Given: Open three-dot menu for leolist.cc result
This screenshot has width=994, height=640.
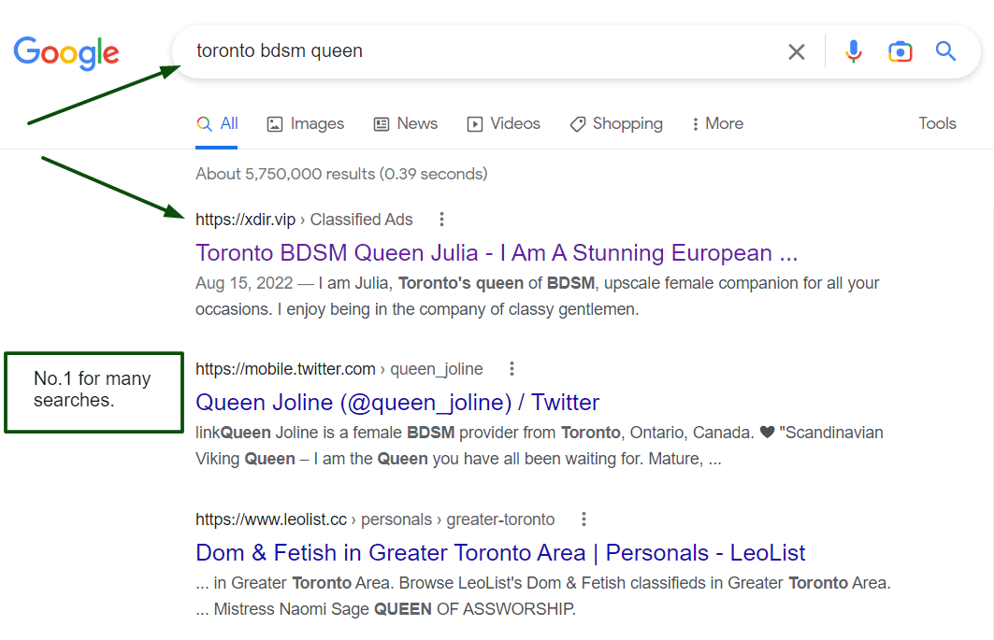Looking at the screenshot, I should point(583,519).
